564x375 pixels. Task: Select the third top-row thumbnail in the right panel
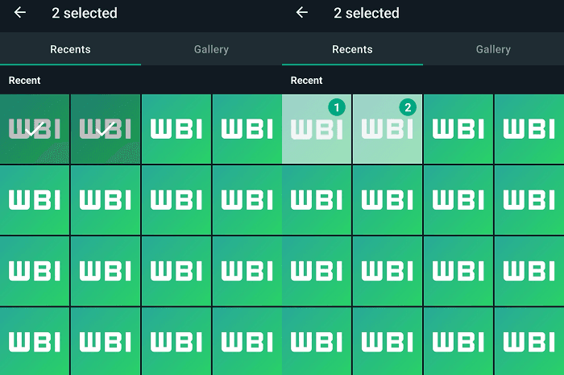coord(458,129)
